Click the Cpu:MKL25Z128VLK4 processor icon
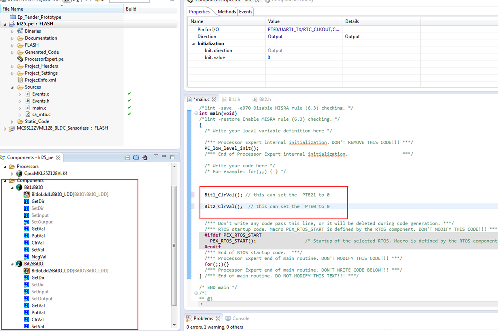Image resolution: width=498 pixels, height=331 pixels. click(19, 173)
